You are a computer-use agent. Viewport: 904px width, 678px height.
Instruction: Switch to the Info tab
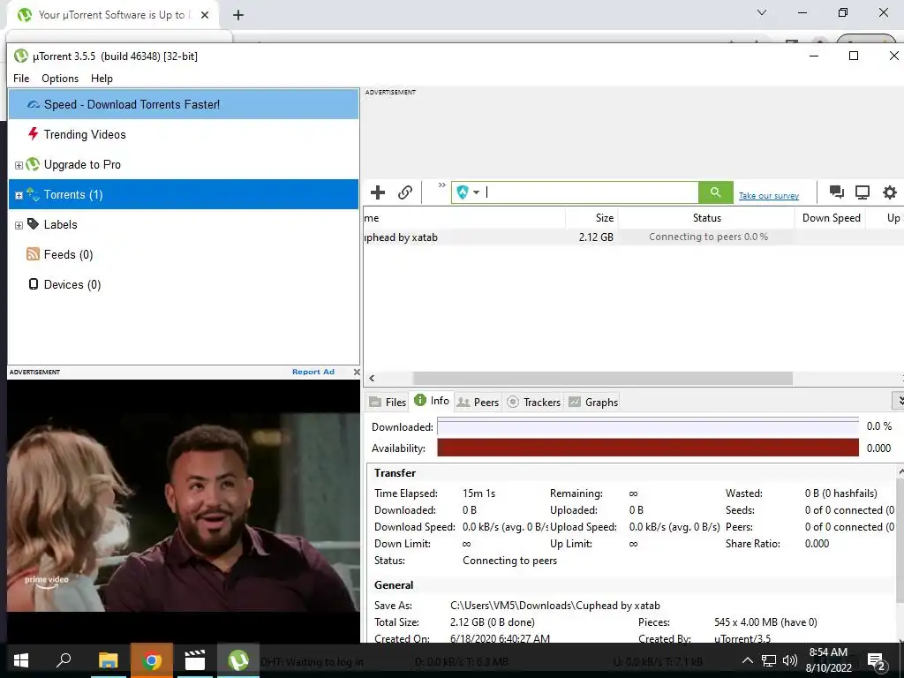pyautogui.click(x=432, y=401)
